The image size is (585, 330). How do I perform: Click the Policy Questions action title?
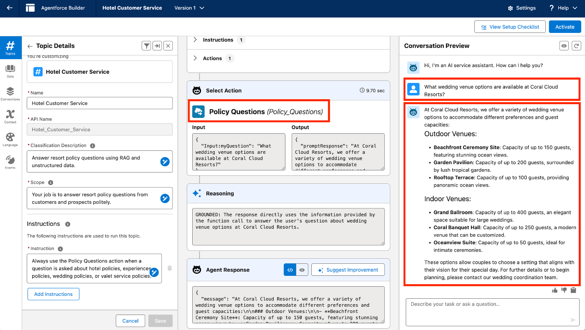pos(266,112)
